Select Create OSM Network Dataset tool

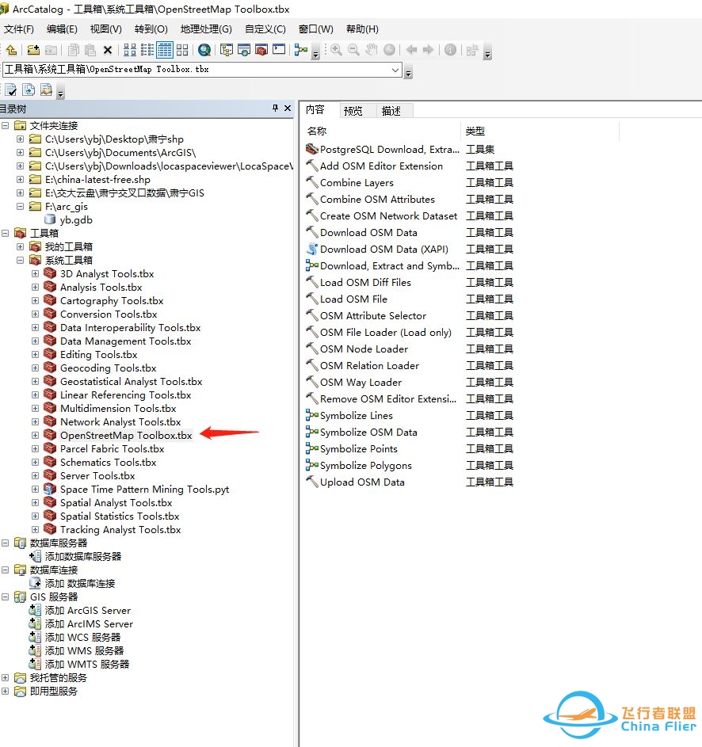pyautogui.click(x=388, y=215)
